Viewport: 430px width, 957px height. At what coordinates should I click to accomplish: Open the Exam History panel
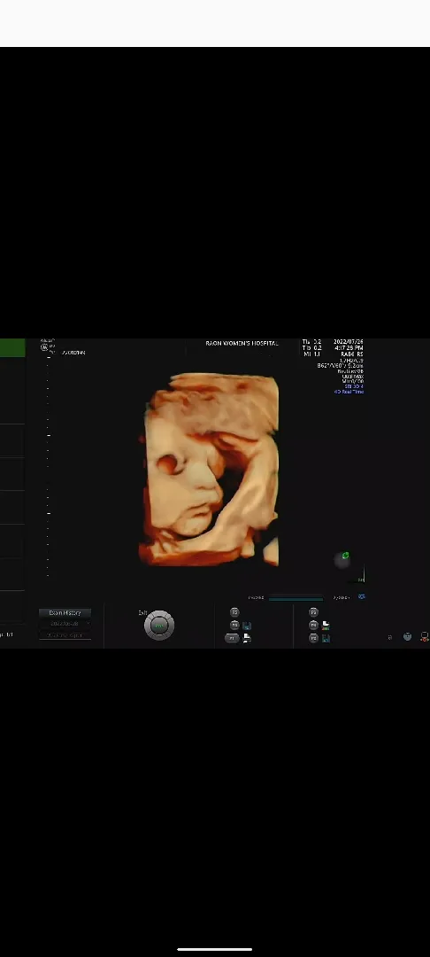click(x=65, y=613)
